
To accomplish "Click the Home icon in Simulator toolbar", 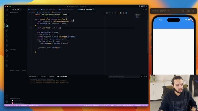I will 183,11.
